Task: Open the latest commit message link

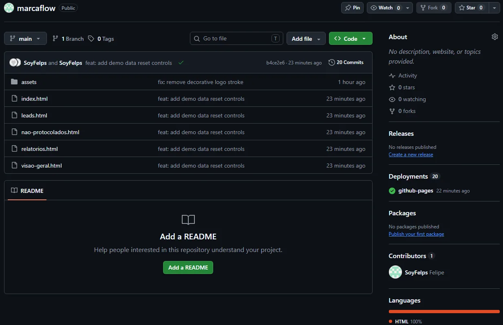Action: tap(129, 63)
